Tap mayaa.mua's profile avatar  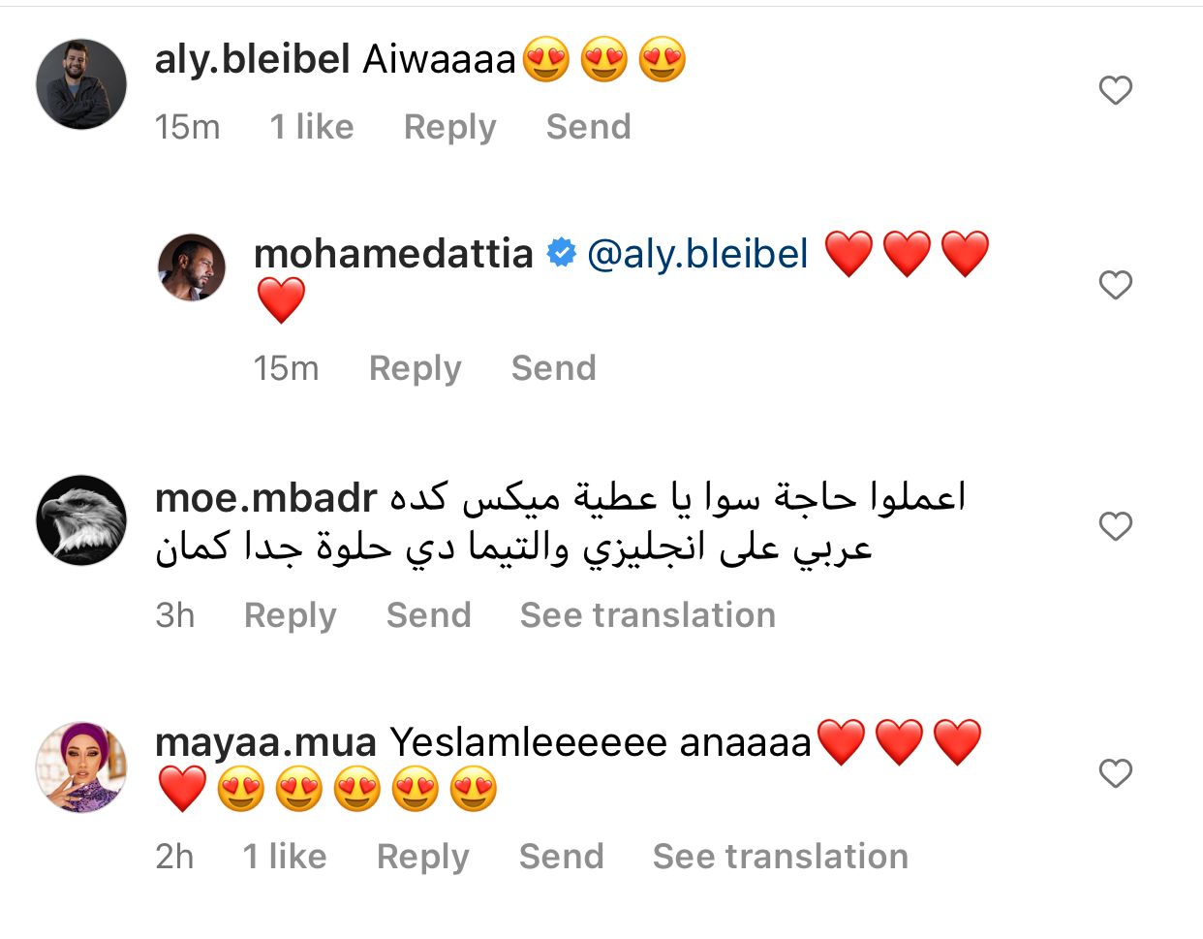point(81,767)
